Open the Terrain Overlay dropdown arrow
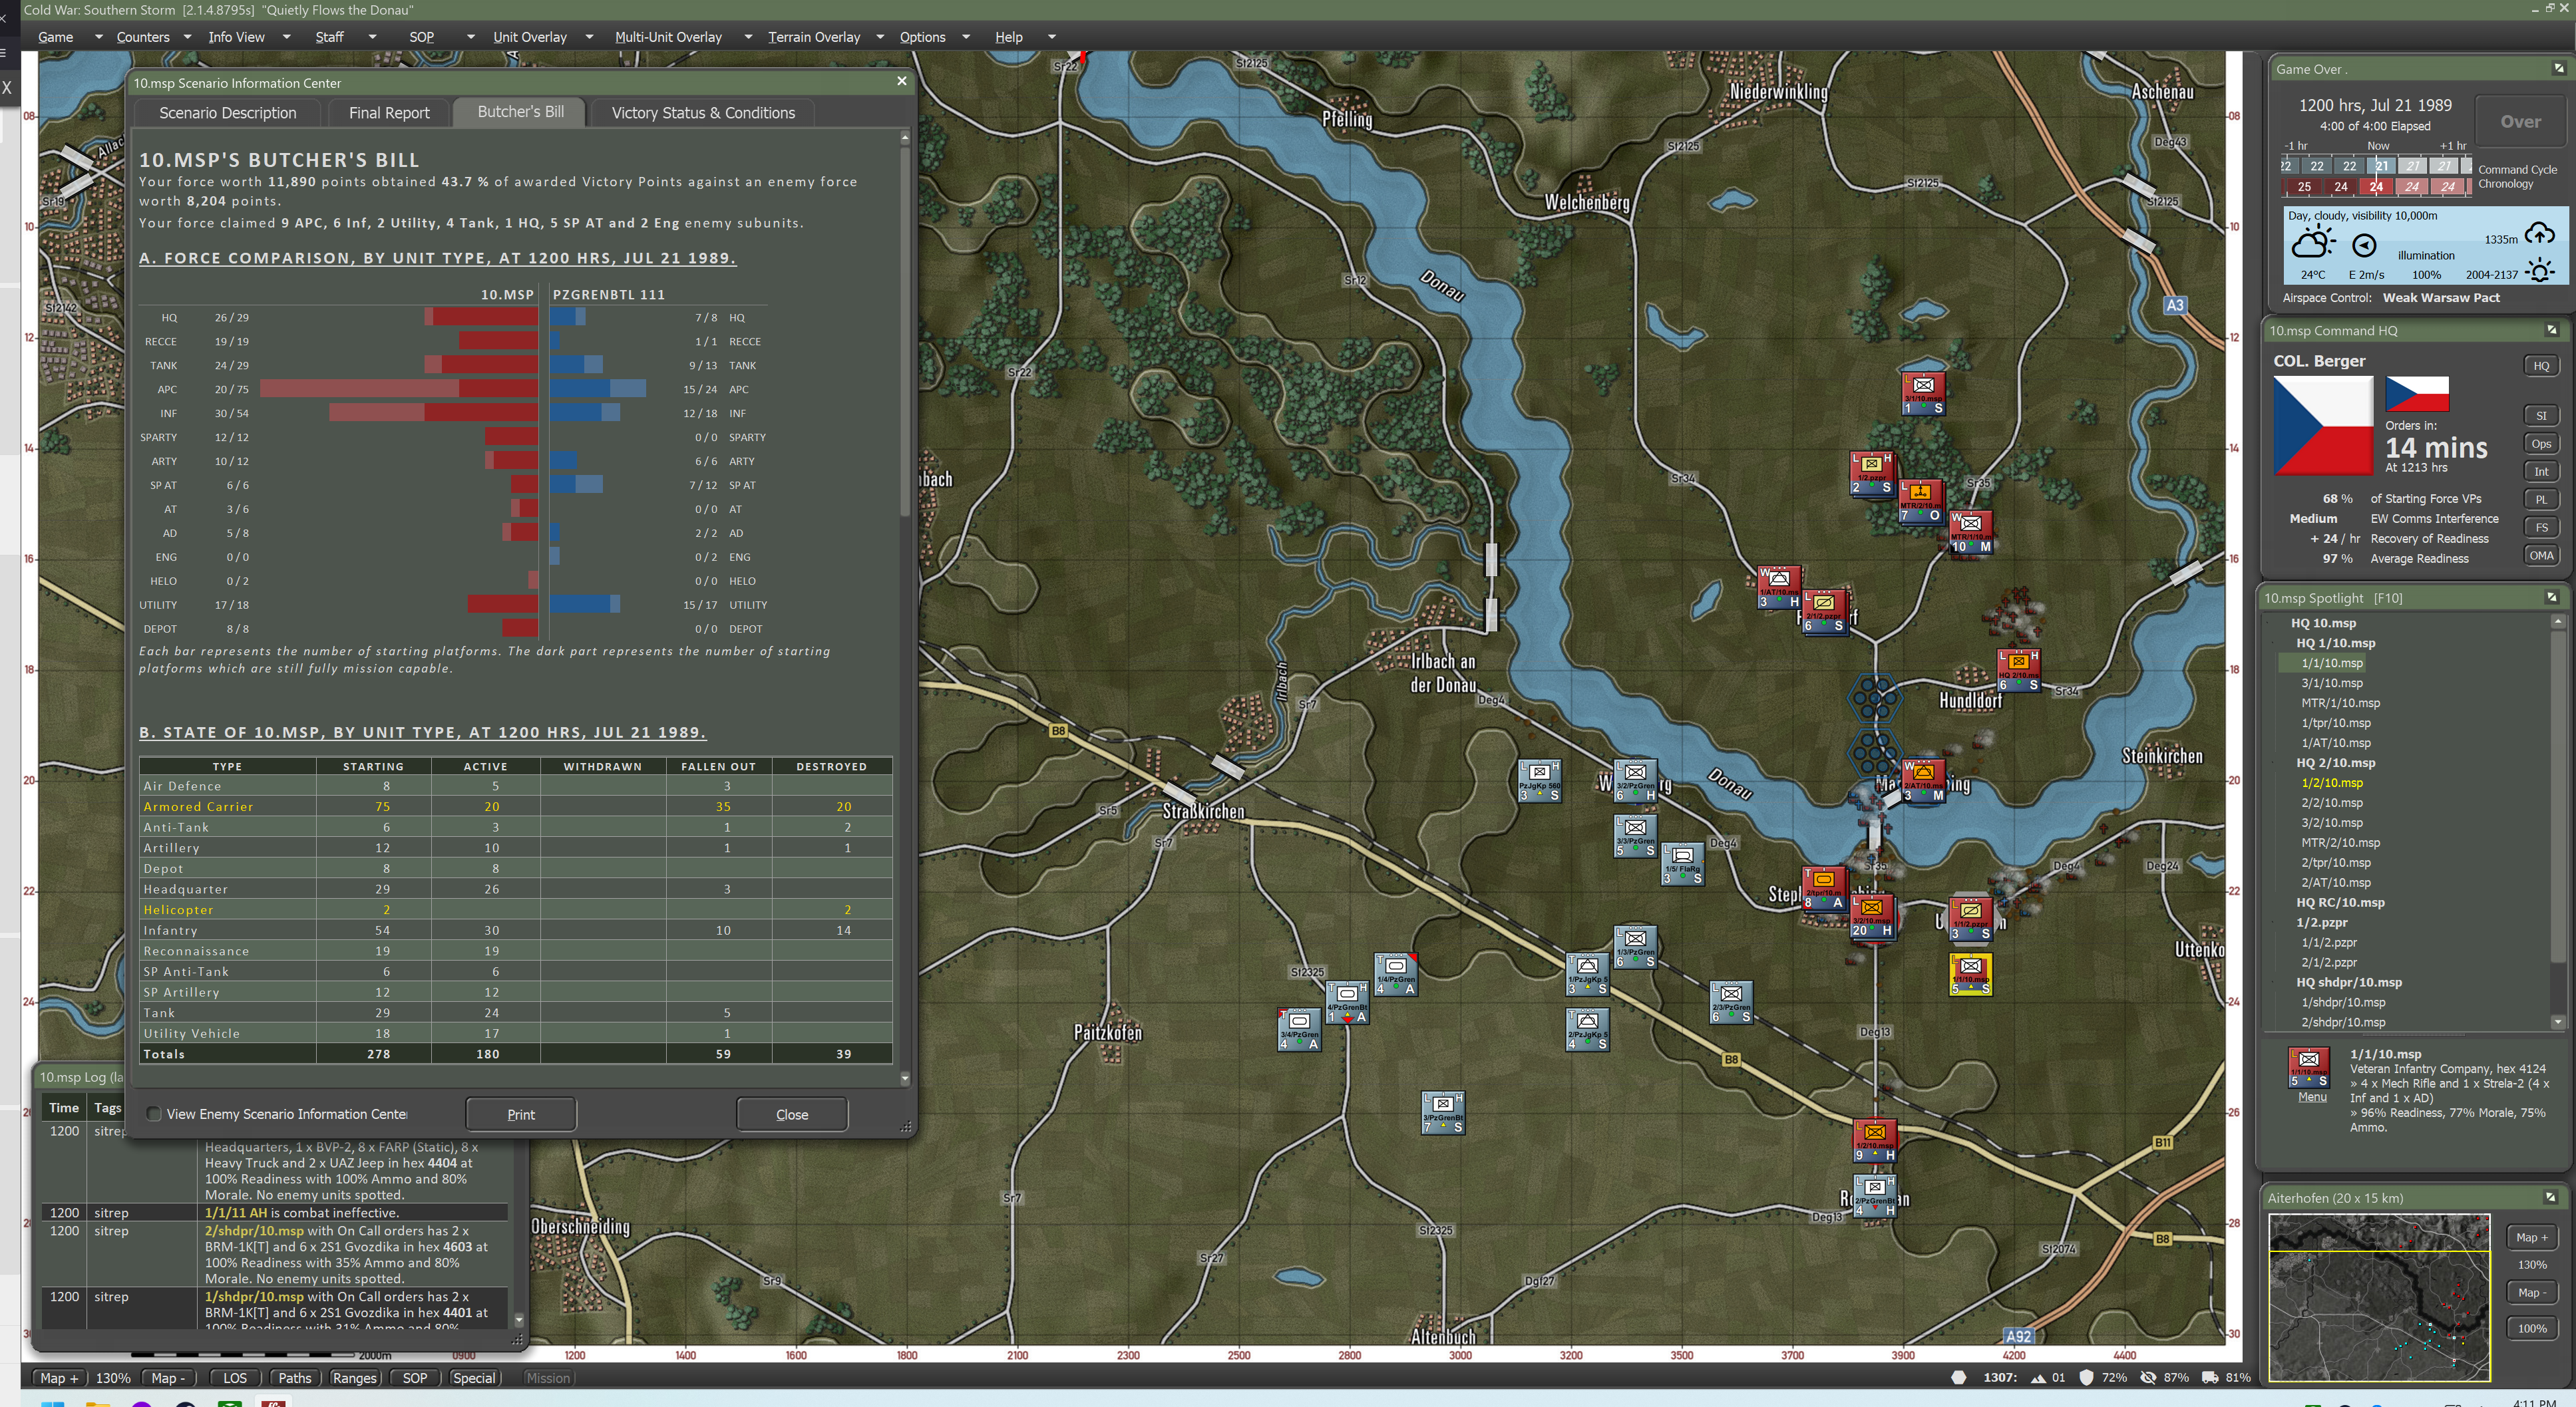 coord(880,37)
